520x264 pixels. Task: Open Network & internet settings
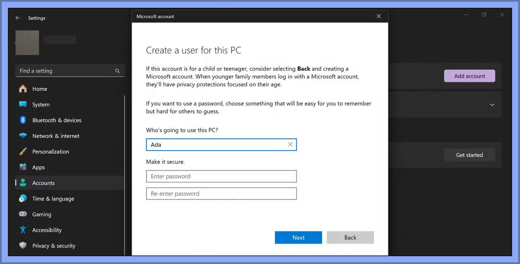[56, 136]
